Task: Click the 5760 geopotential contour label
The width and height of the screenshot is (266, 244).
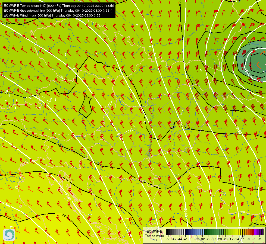Action: [6, 204]
